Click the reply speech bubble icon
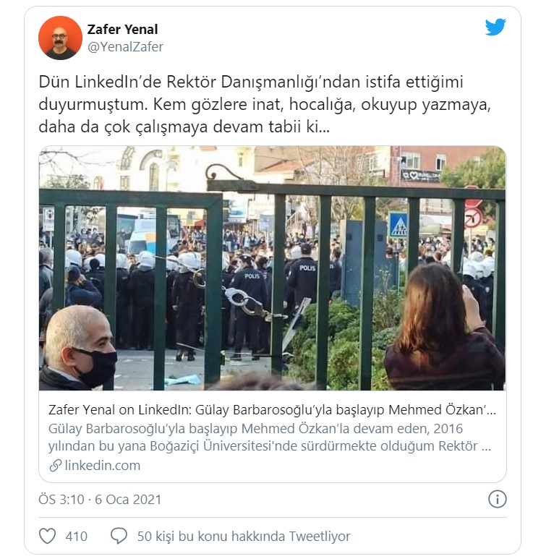This screenshot has height=559, width=533. 119,536
